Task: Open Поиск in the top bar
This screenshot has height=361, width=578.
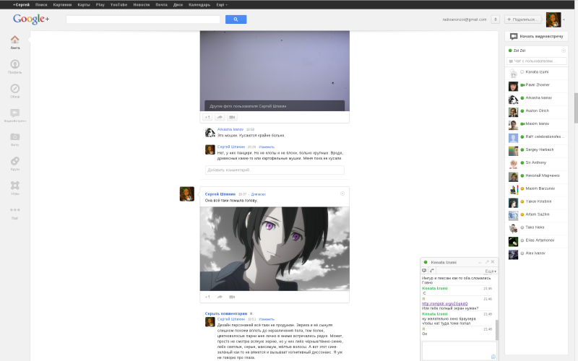Action: [41, 5]
